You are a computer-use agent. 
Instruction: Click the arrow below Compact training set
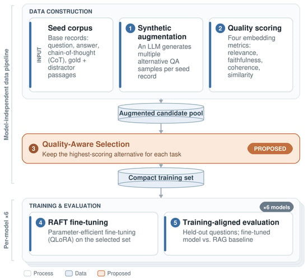161,193
